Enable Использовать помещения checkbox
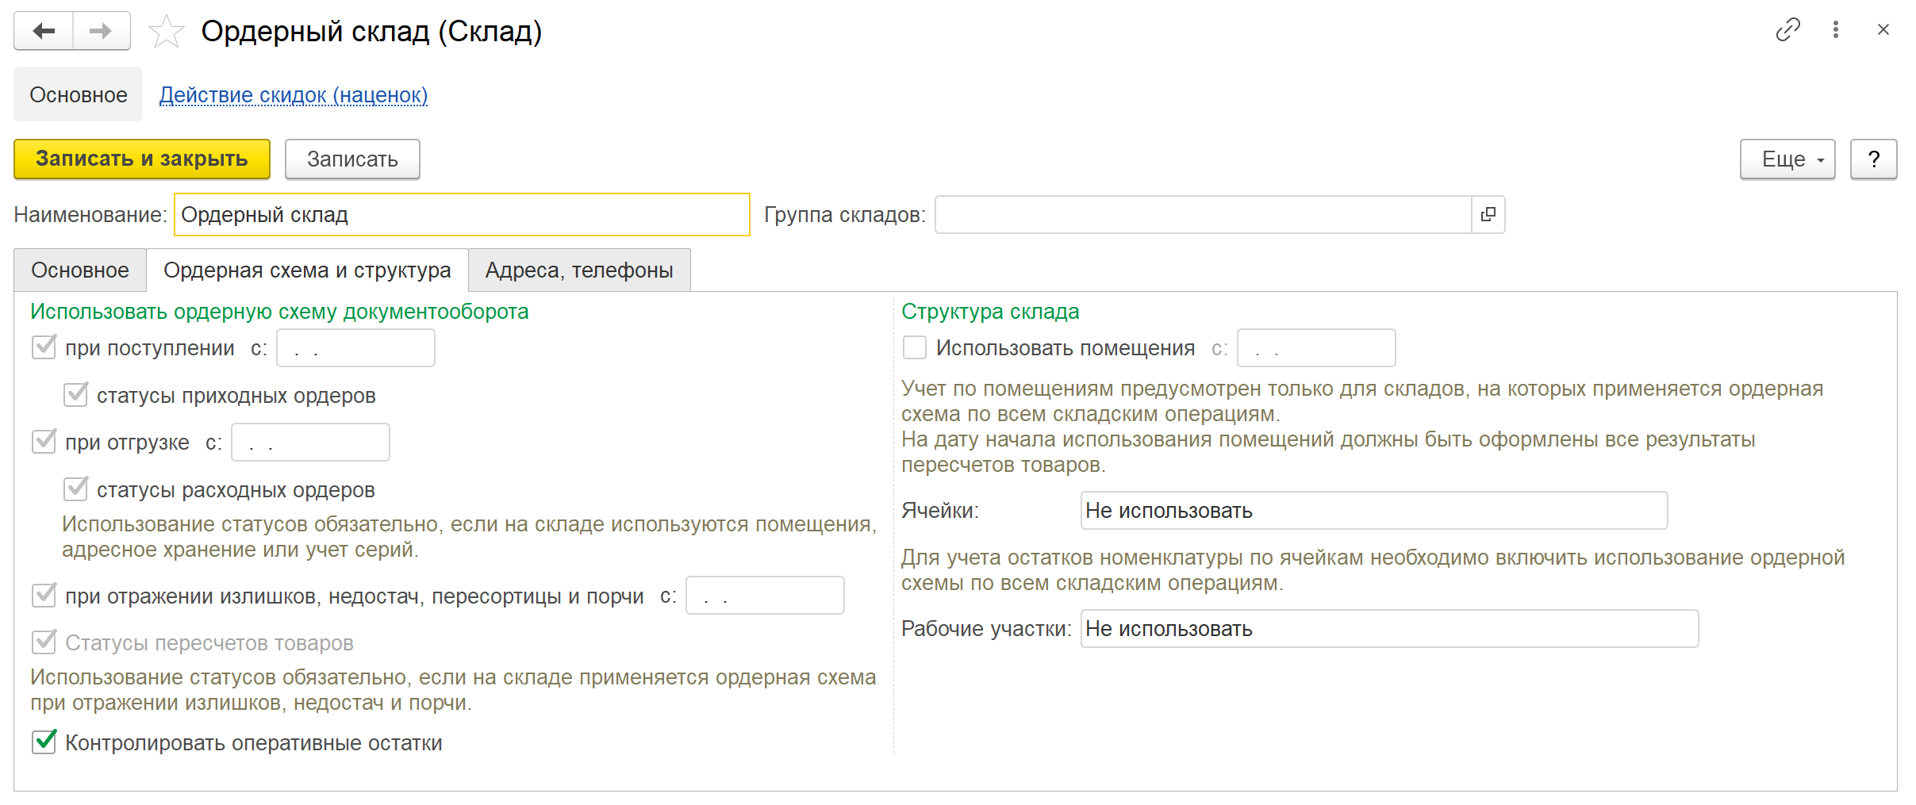Image resolution: width=1916 pixels, height=805 pixels. (x=915, y=347)
